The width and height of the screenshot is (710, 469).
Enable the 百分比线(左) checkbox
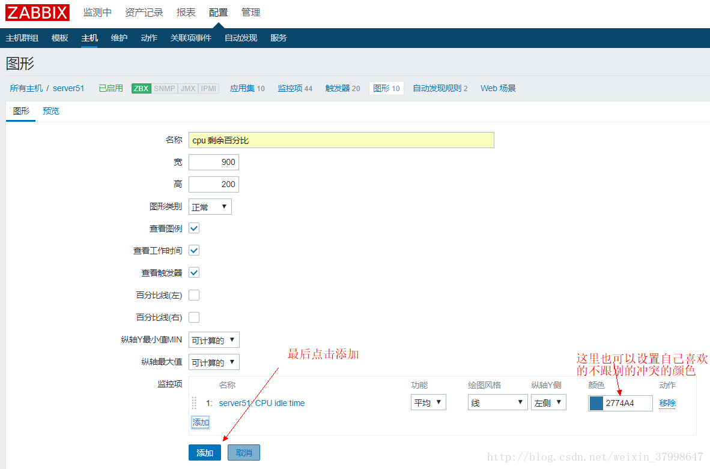pos(194,295)
